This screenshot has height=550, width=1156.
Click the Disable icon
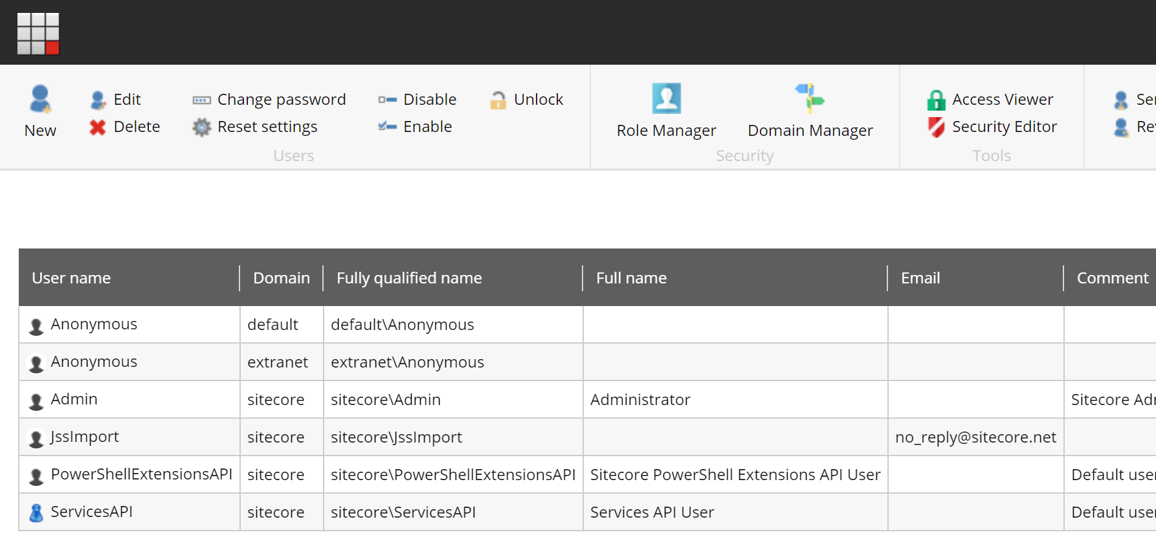click(387, 100)
